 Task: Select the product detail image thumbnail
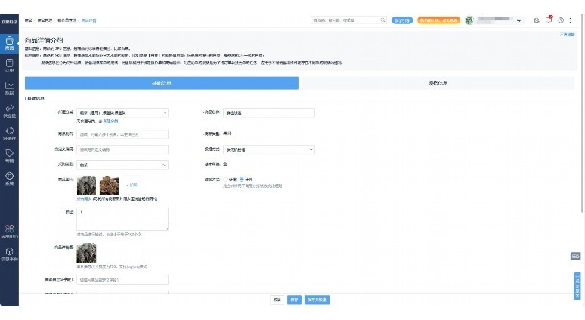(86, 253)
